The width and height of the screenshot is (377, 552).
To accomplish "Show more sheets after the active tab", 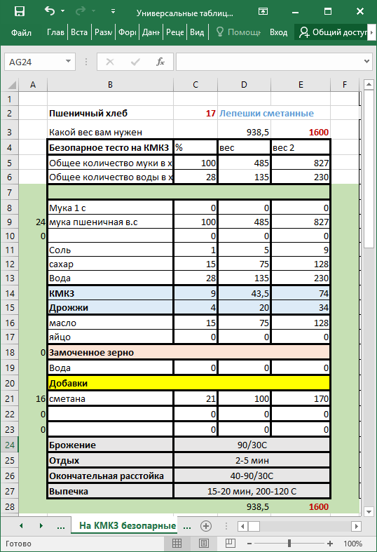I will pos(187,527).
